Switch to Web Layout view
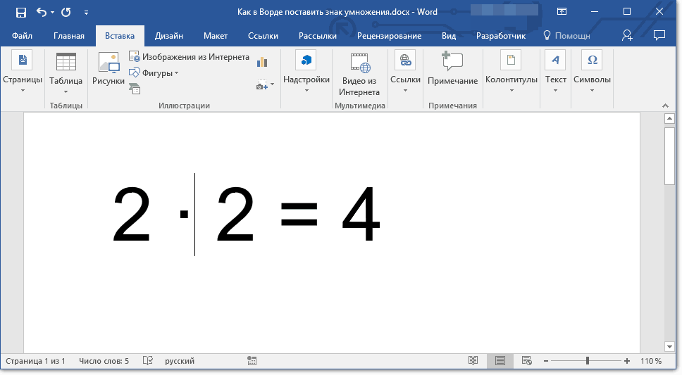This screenshot has width=682, height=375. [526, 361]
